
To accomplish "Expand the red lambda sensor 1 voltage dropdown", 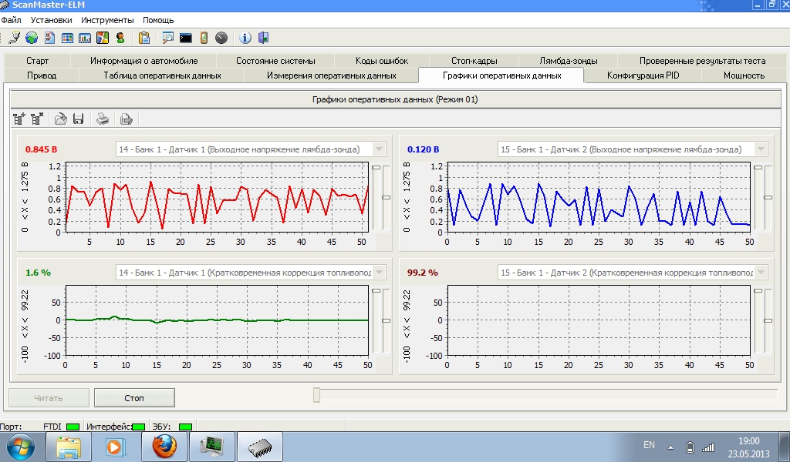I will pos(378,149).
